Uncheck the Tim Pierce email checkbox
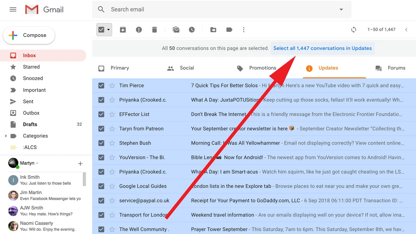The width and height of the screenshot is (416, 234). pos(101,86)
